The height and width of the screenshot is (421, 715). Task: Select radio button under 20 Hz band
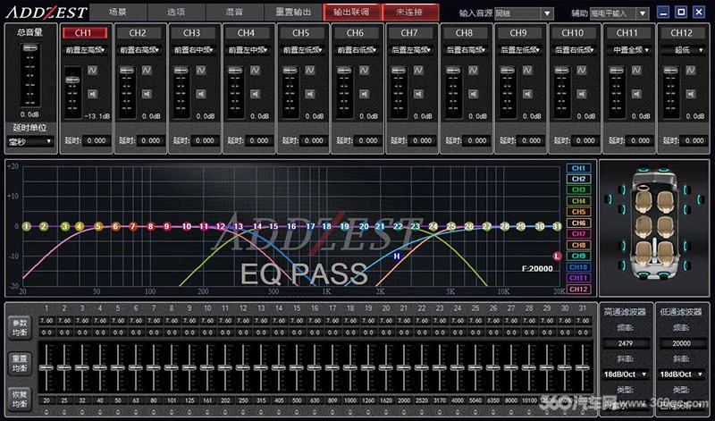coord(46,412)
